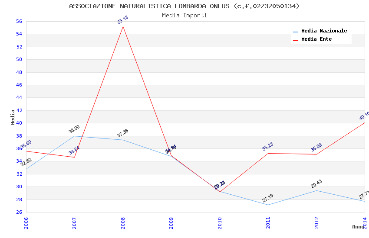The image size is (369, 238).
Task: Click the 44 tick on the y-axis
Action: click(19, 97)
